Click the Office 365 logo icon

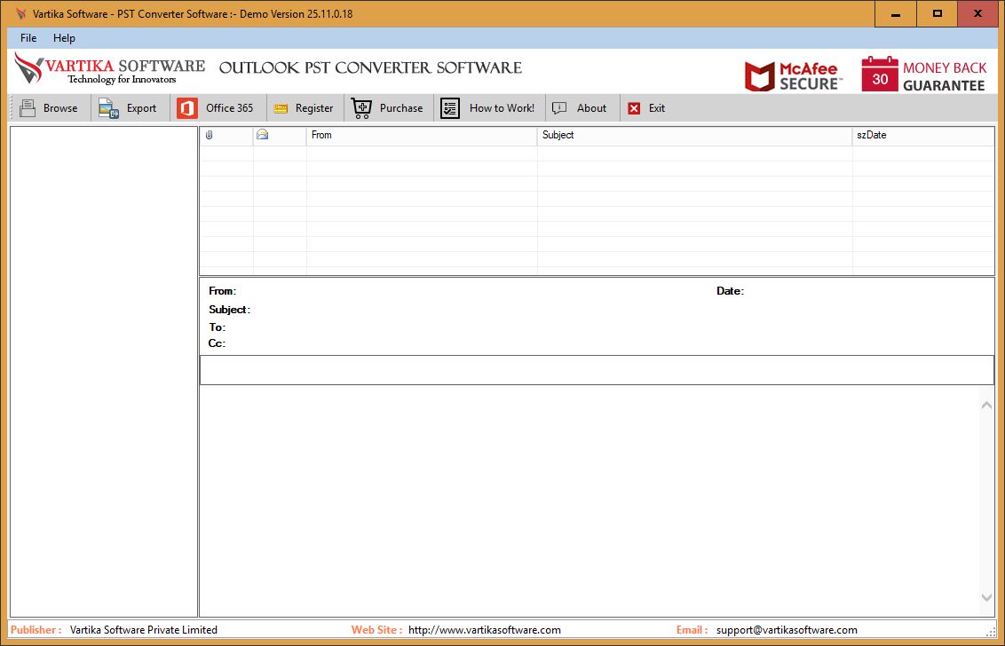coord(187,108)
